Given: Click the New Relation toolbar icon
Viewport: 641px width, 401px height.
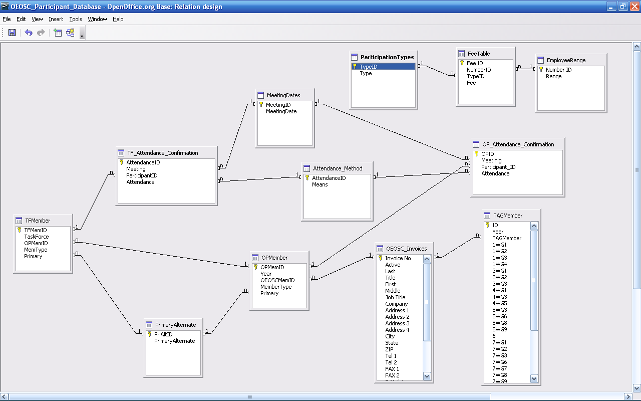Looking at the screenshot, I should tap(70, 33).
